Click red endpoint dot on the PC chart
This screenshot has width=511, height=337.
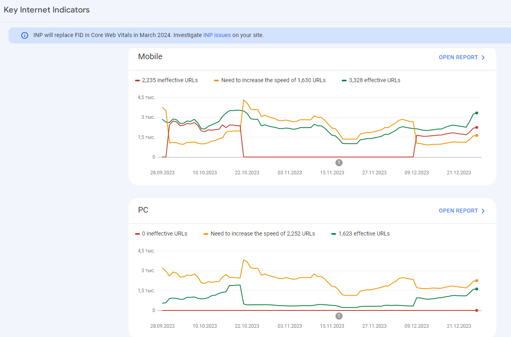click(477, 310)
